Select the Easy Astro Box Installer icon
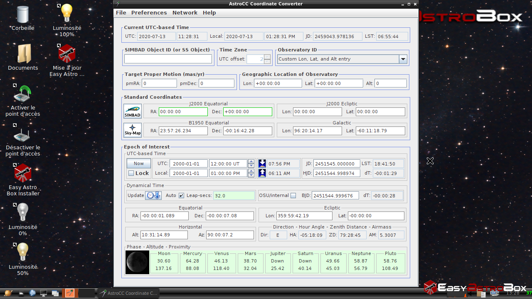Image resolution: width=532 pixels, height=299 pixels. click(23, 173)
